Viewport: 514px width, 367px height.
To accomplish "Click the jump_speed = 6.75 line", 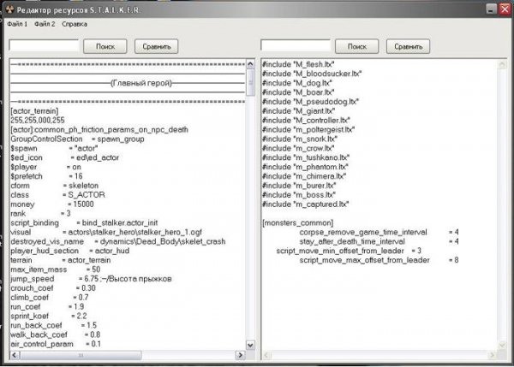I will 91,279.
